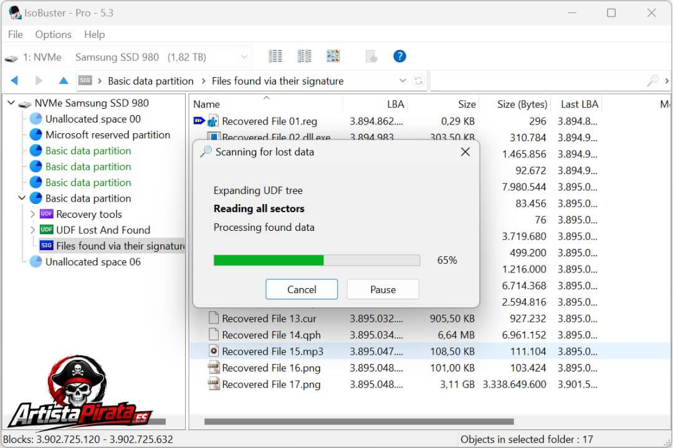The image size is (673, 448).
Task: Expand the breadcrumb path history dropdown
Action: (403, 81)
